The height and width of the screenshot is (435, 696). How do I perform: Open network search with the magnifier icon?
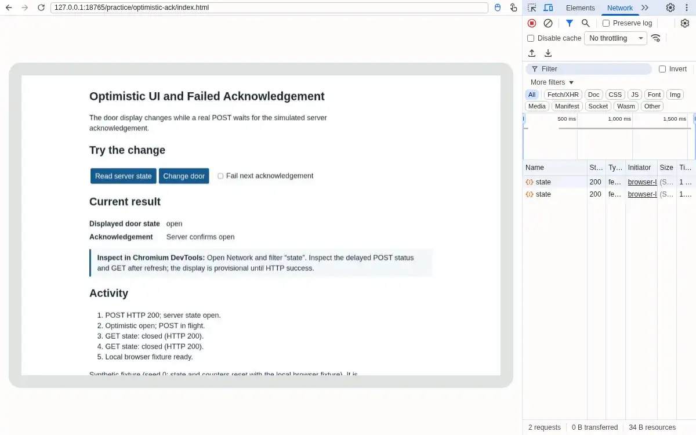click(586, 23)
